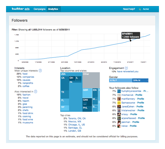Open the pakman username link
This screenshot has height=149, width=165.
pyautogui.click(x=126, y=122)
